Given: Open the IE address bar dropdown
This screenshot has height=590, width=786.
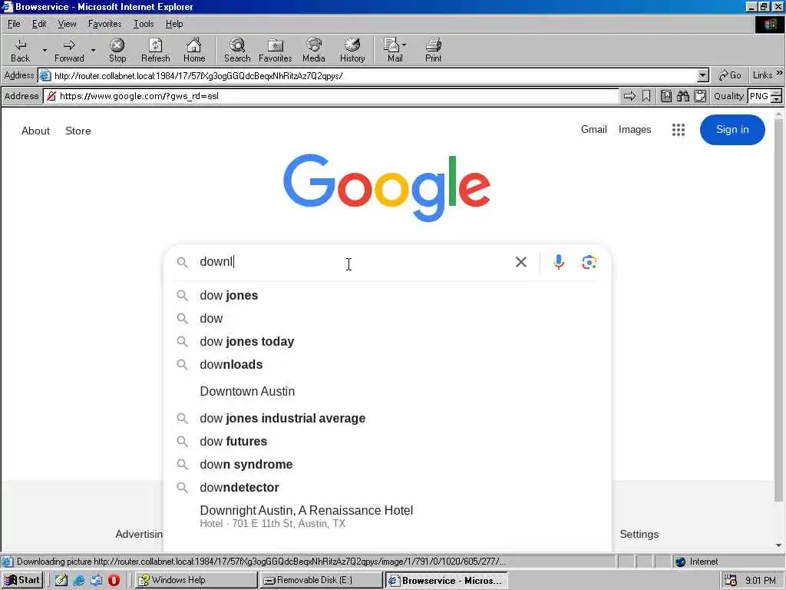Looking at the screenshot, I should click(703, 76).
